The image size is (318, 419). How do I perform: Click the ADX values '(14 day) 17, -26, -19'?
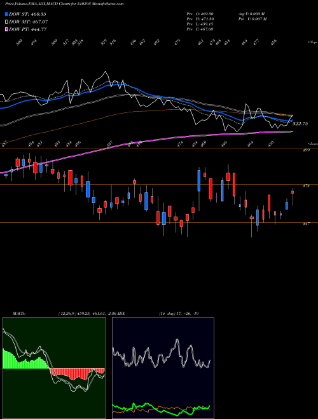click(x=179, y=314)
